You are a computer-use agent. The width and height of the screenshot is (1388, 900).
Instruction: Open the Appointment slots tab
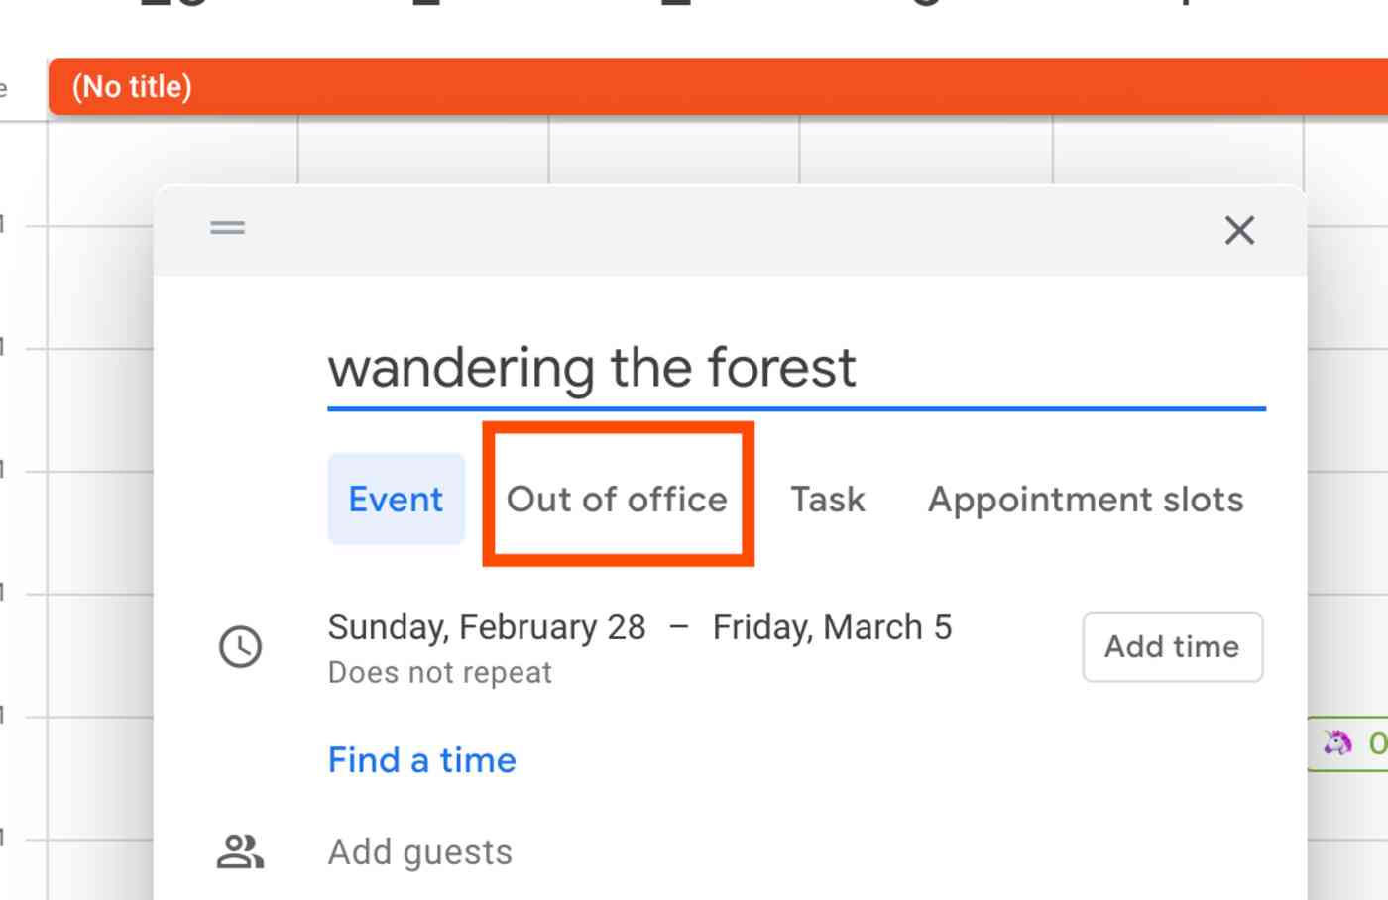(1085, 499)
